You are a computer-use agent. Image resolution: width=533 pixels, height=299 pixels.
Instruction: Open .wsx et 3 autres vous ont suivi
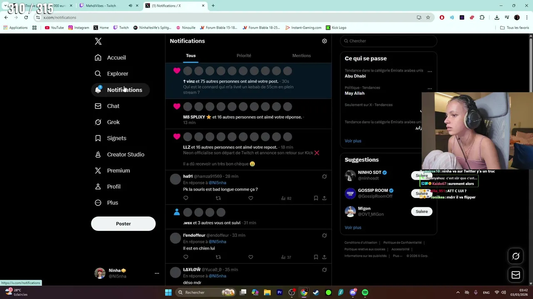[249, 217]
